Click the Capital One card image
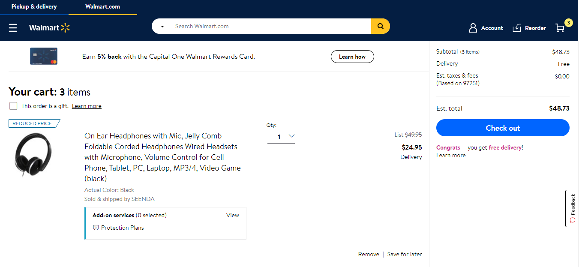Screen dimensions: 579x267 pos(44,56)
